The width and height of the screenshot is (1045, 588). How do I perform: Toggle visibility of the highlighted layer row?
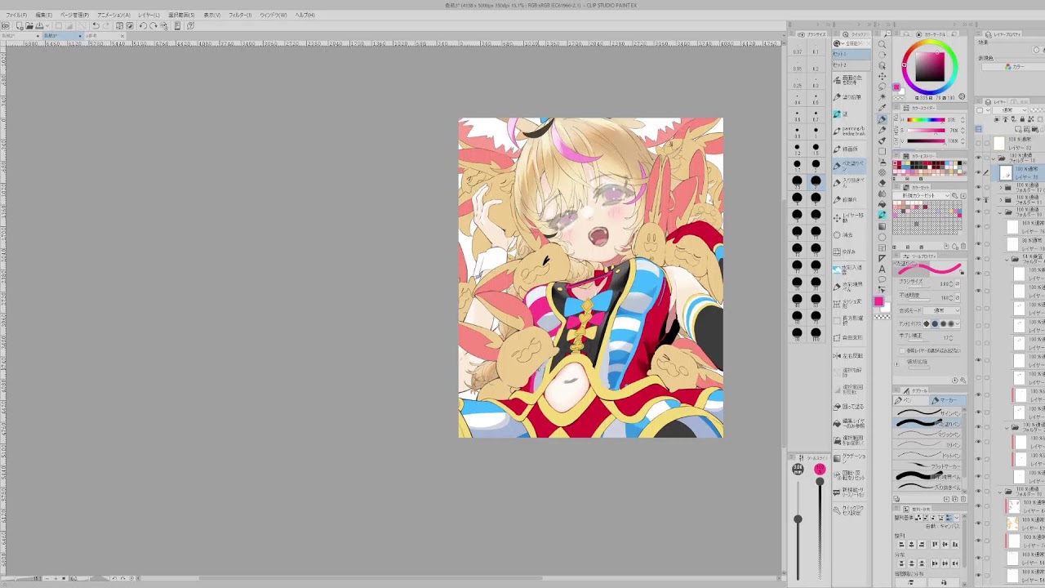[x=979, y=171]
